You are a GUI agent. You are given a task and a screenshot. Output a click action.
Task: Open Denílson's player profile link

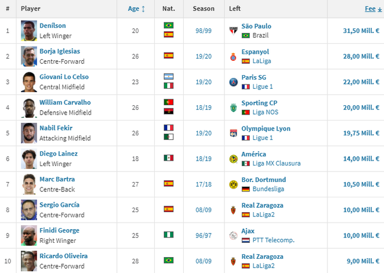tap(52, 26)
